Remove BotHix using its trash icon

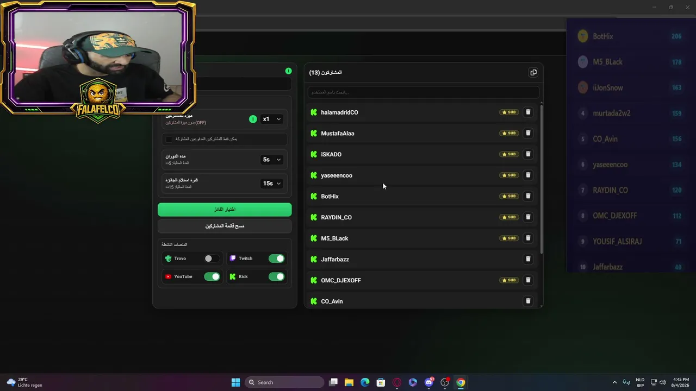(528, 196)
